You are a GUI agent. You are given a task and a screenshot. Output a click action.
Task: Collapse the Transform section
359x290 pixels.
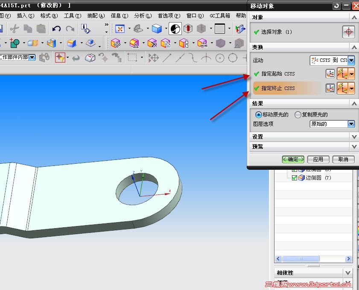click(x=354, y=47)
